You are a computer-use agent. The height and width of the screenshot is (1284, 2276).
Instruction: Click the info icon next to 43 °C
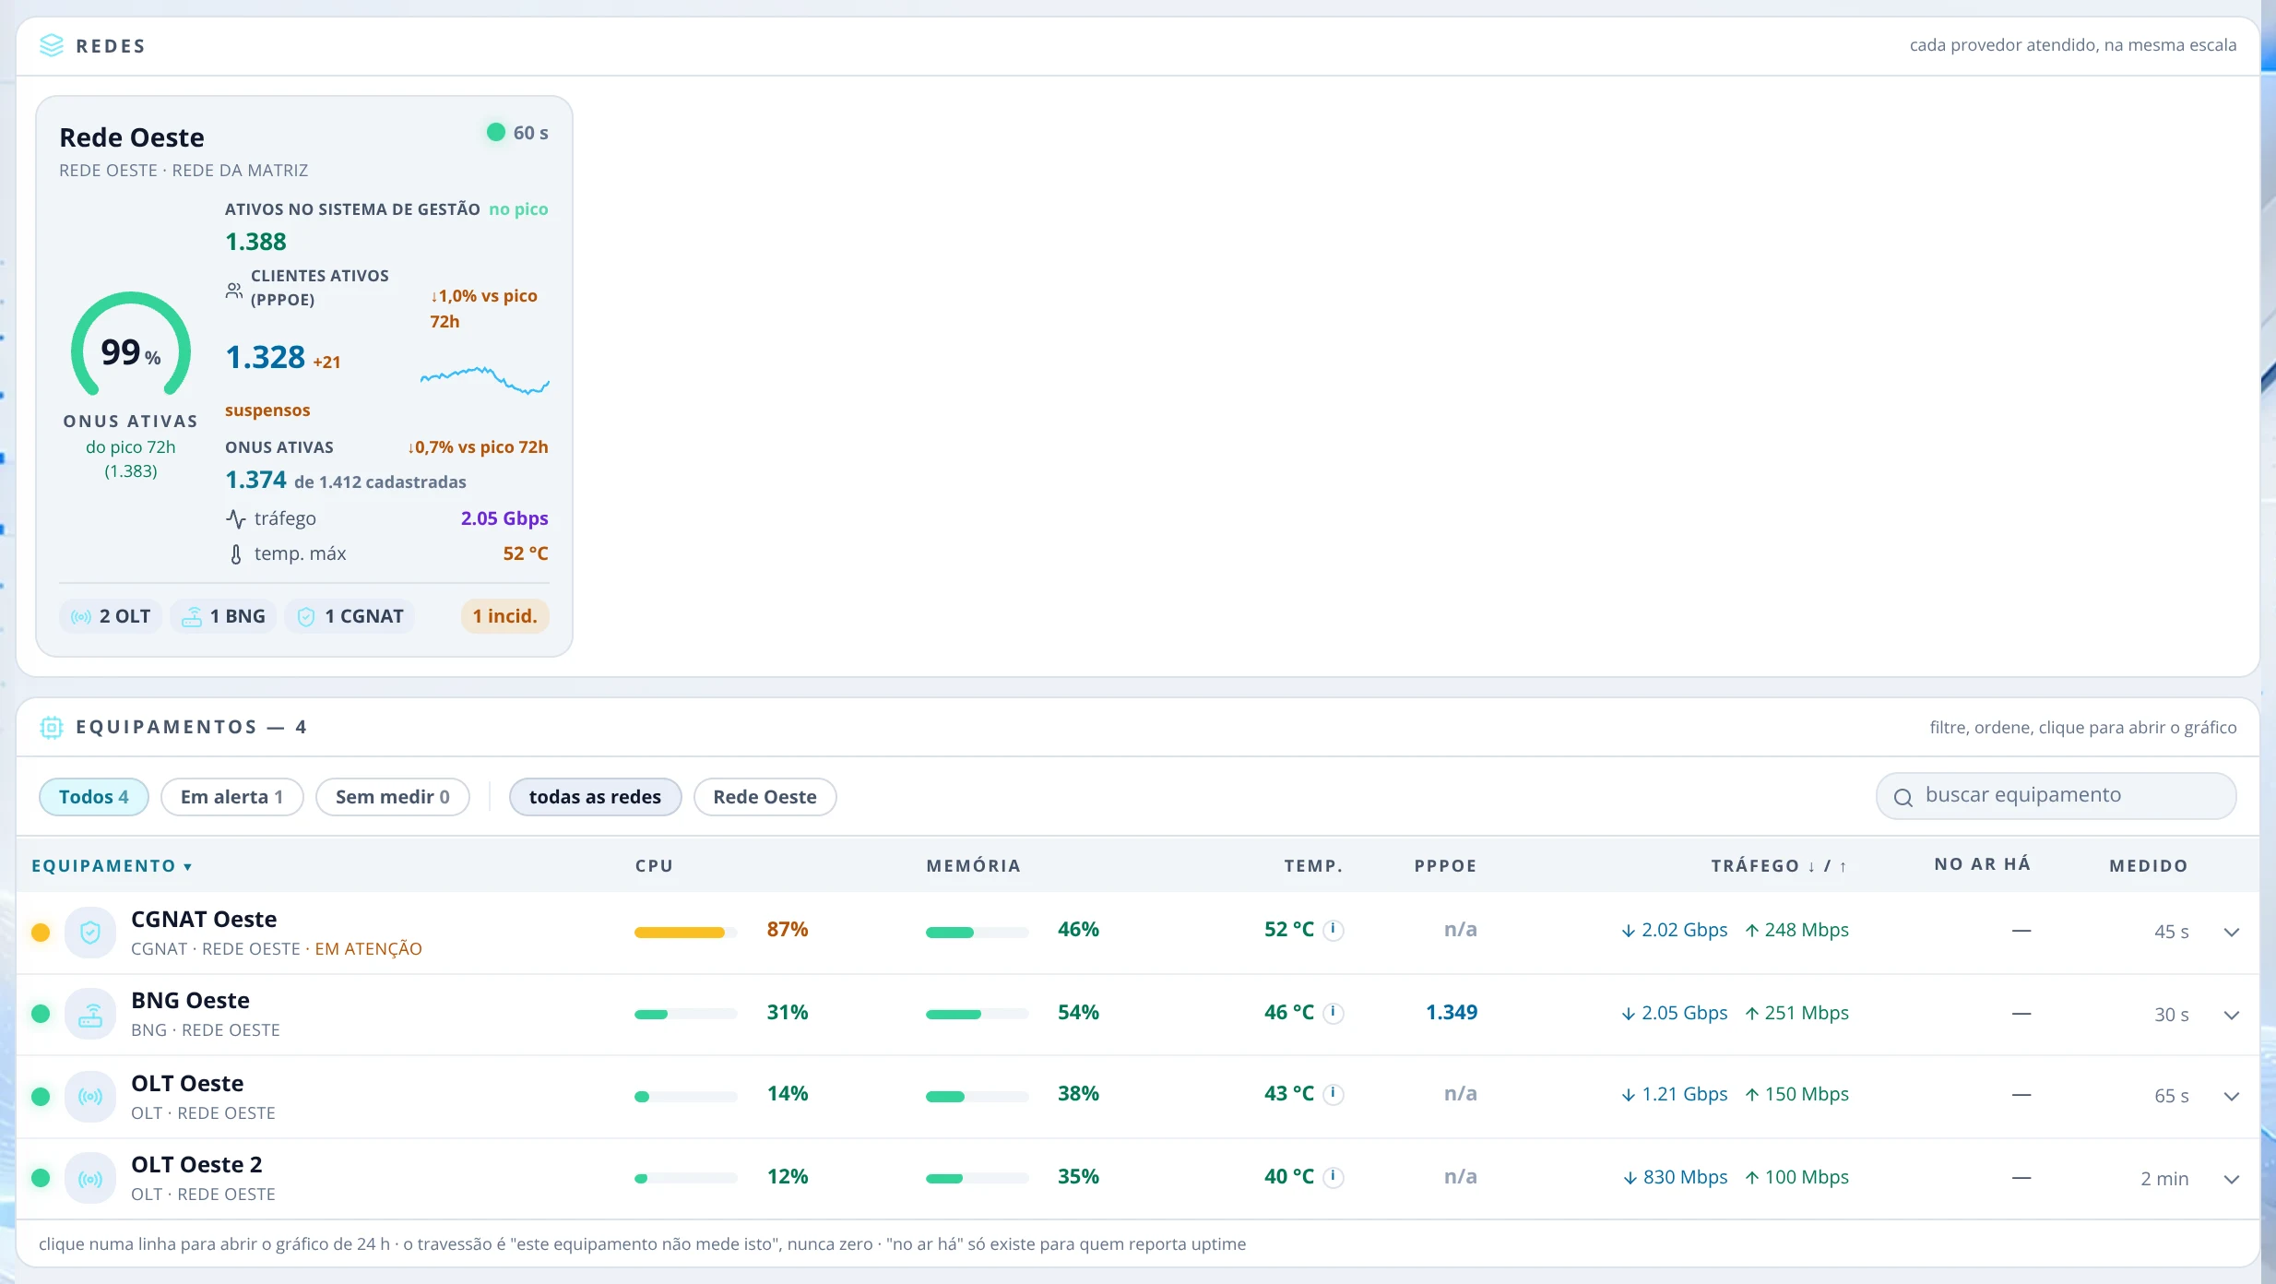pos(1334,1094)
